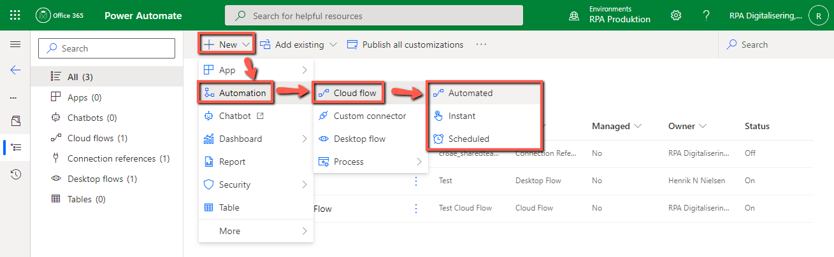Expand the Process submenu
Viewport: 834px width, 257px height.
pyautogui.click(x=370, y=162)
